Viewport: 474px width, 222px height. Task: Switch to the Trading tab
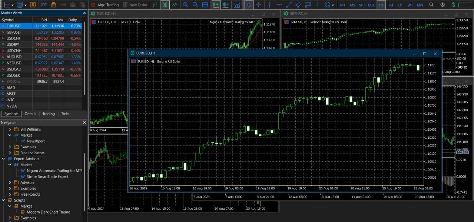point(48,114)
